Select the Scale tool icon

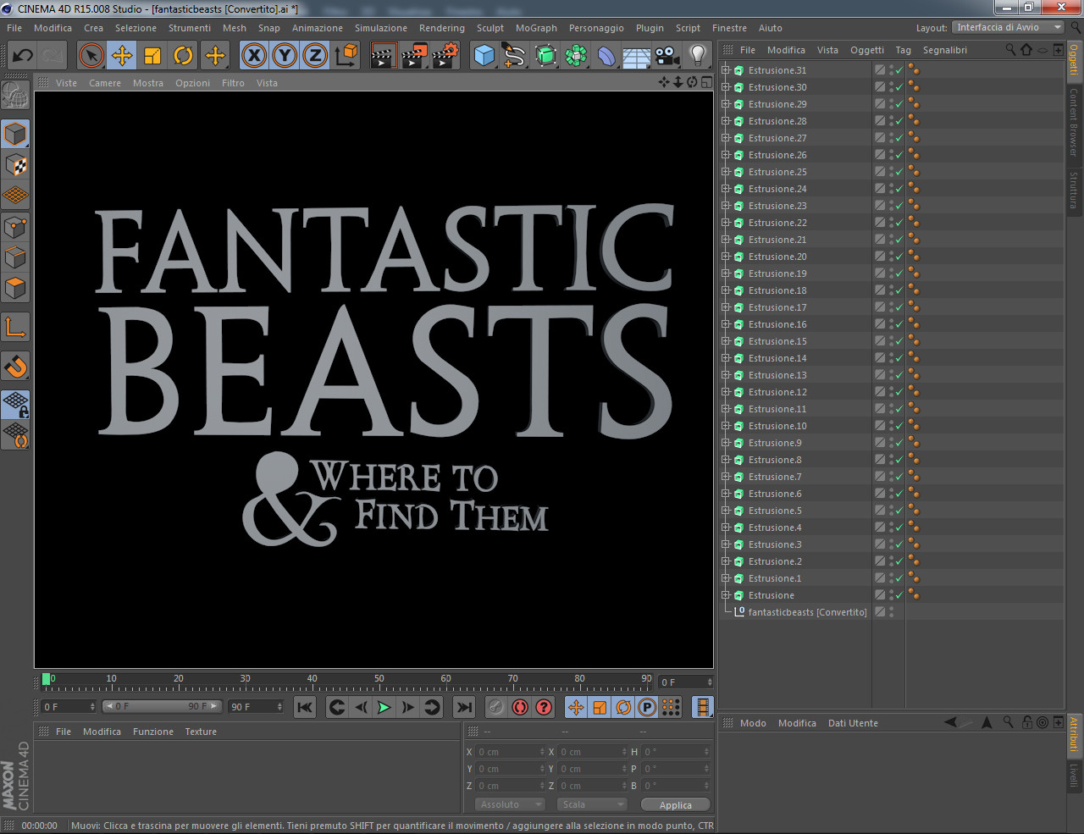tap(152, 56)
